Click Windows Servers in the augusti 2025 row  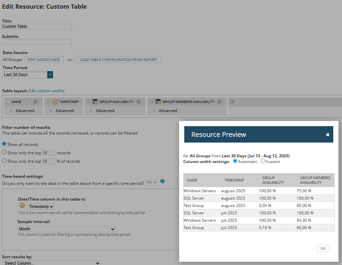(200, 191)
